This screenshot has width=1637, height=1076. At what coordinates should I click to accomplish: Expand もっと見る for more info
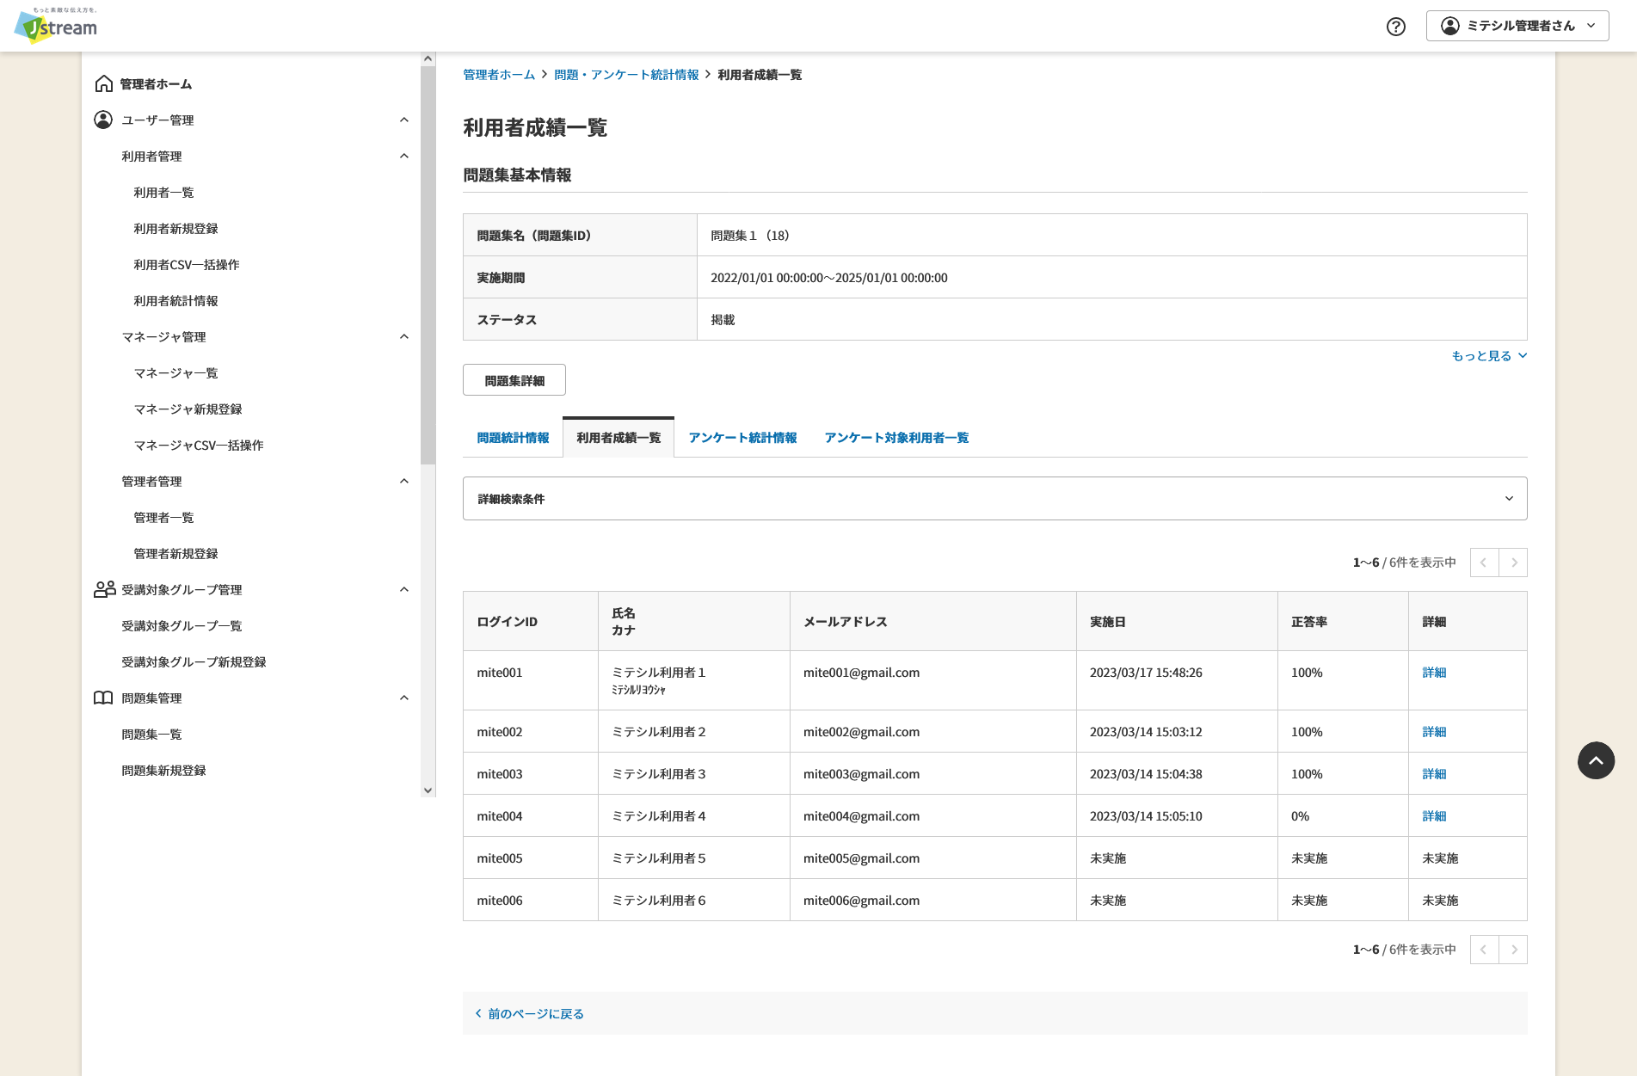tap(1489, 356)
